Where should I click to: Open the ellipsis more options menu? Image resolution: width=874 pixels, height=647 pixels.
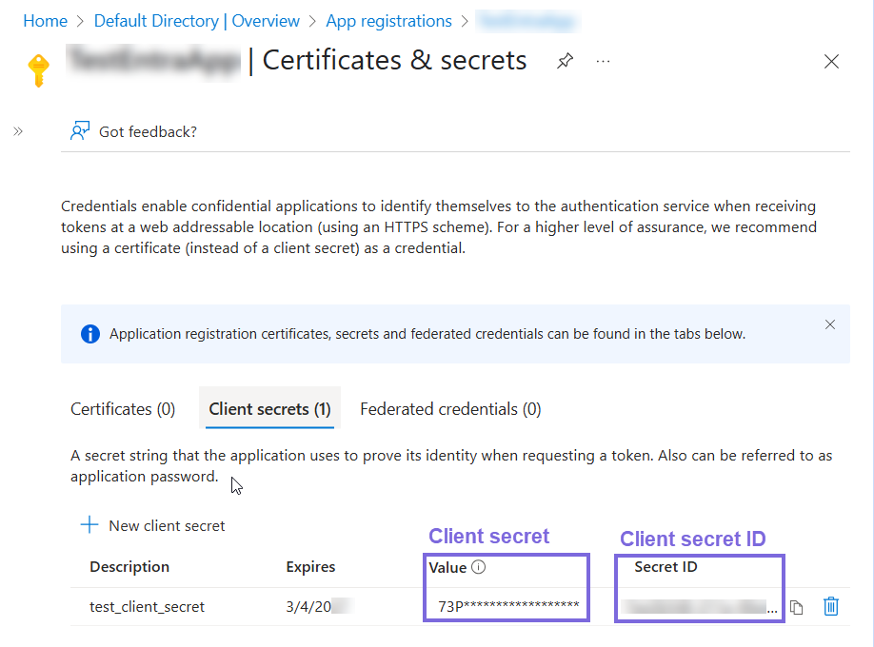tap(603, 61)
